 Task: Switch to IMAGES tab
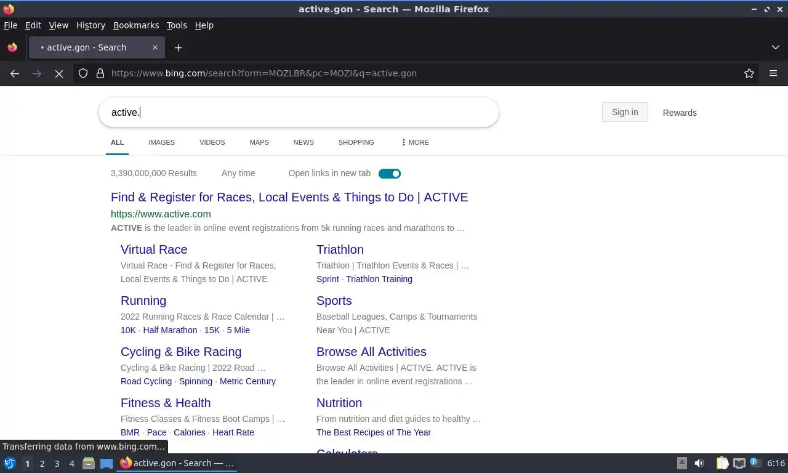(161, 142)
